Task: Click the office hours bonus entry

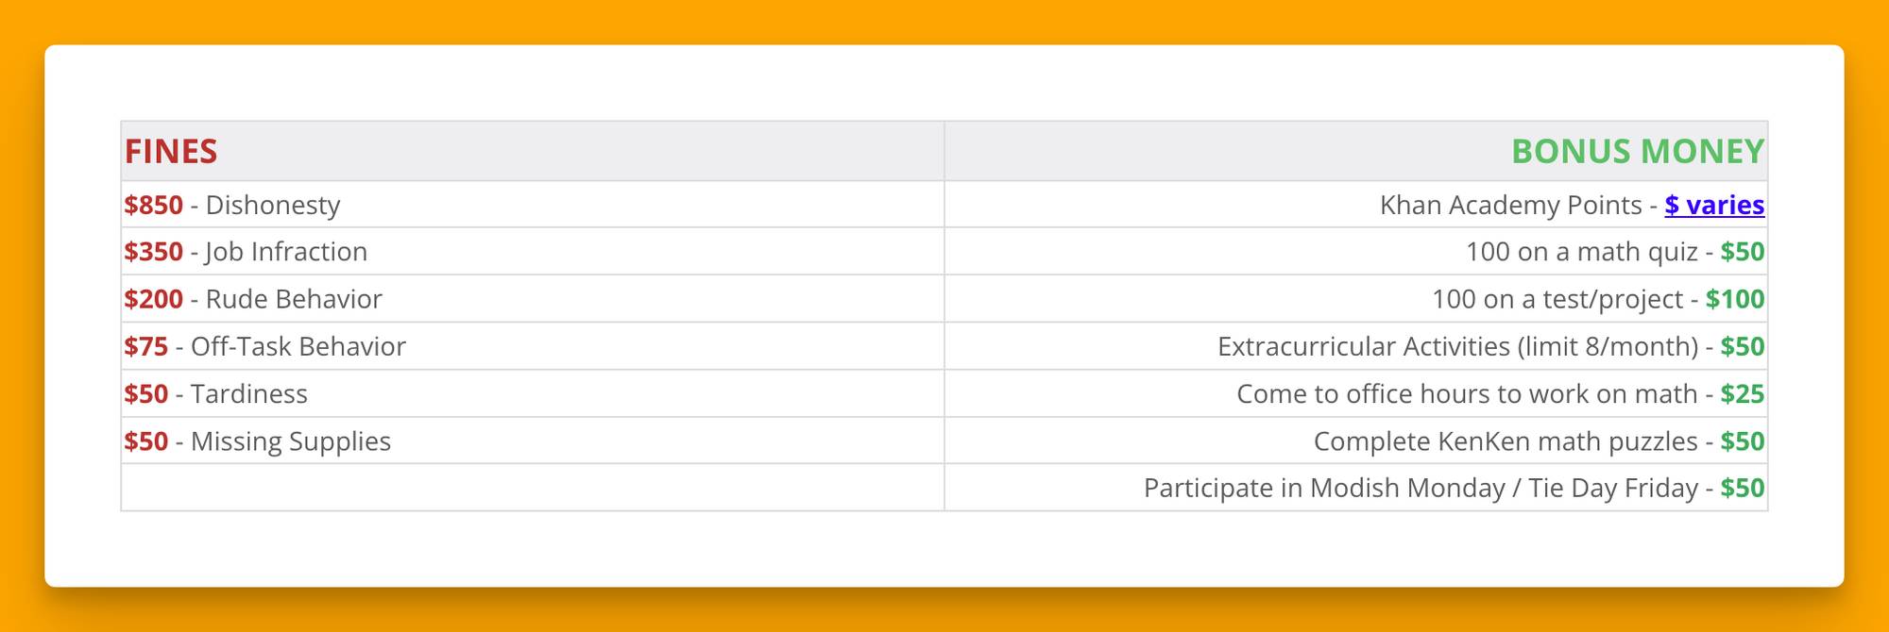Action: [1501, 393]
